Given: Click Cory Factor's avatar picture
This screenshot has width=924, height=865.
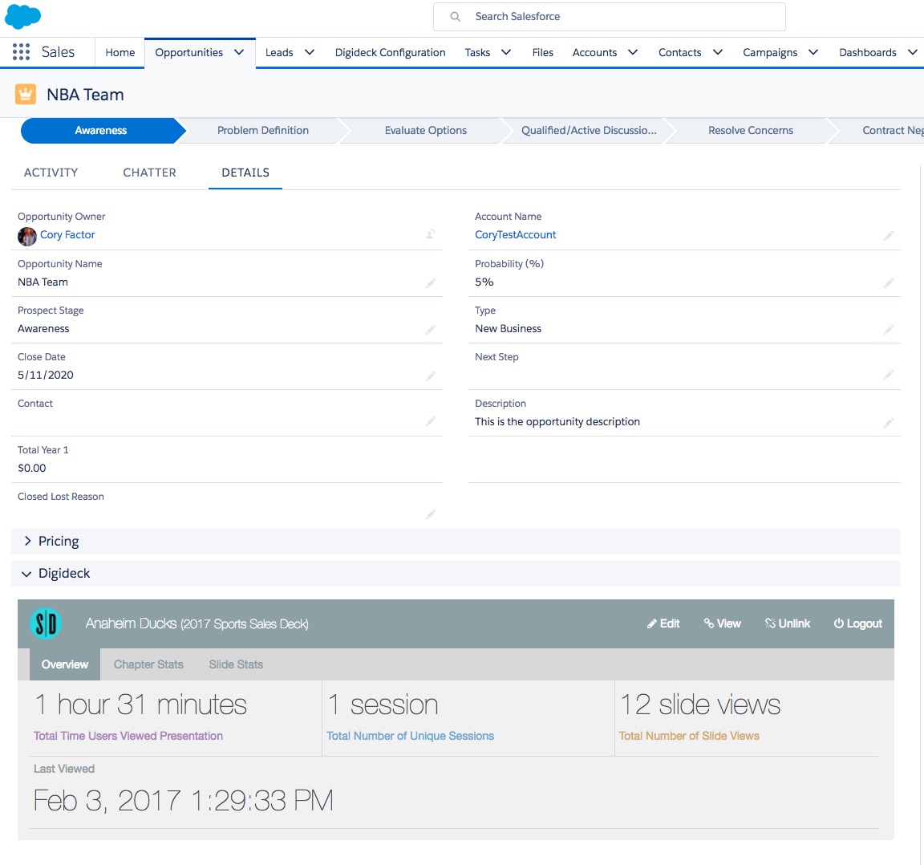Looking at the screenshot, I should (27, 237).
